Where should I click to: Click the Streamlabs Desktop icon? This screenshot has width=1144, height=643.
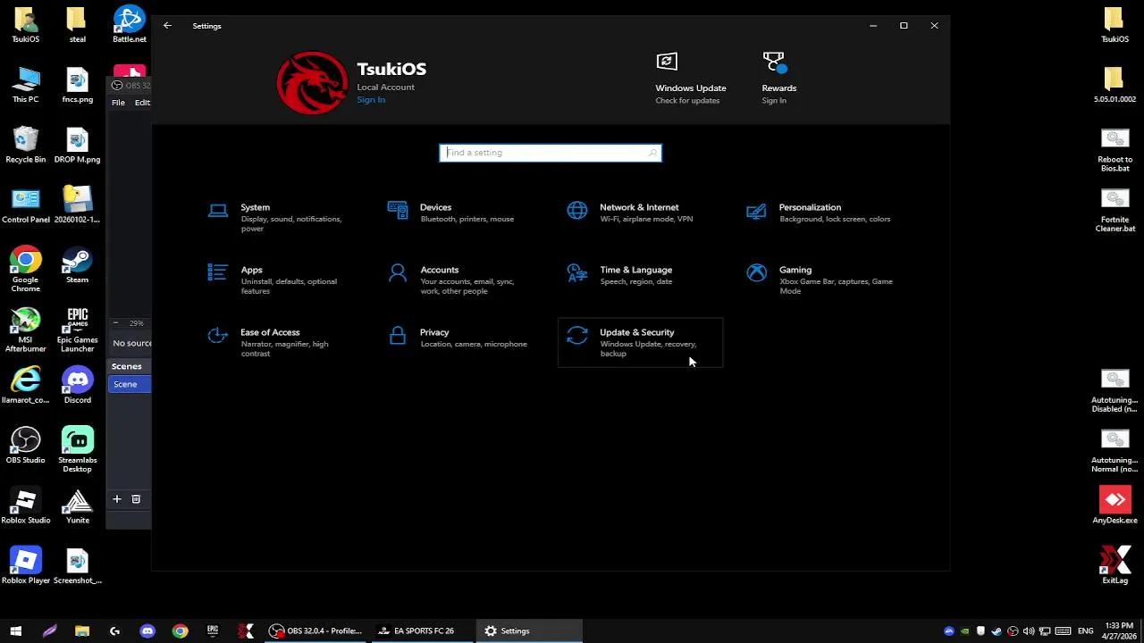77,450
